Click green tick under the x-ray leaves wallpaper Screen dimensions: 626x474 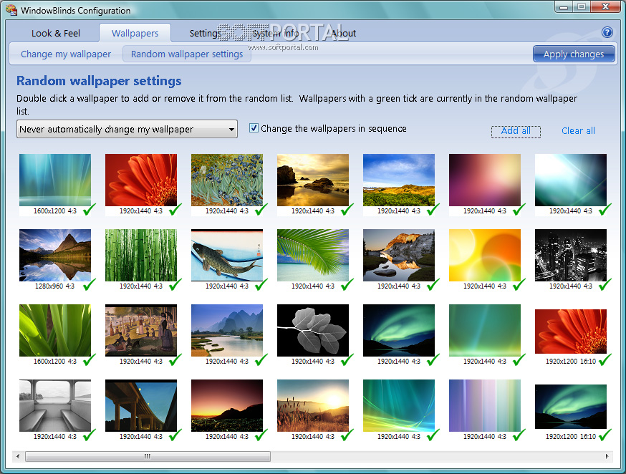[x=347, y=360]
